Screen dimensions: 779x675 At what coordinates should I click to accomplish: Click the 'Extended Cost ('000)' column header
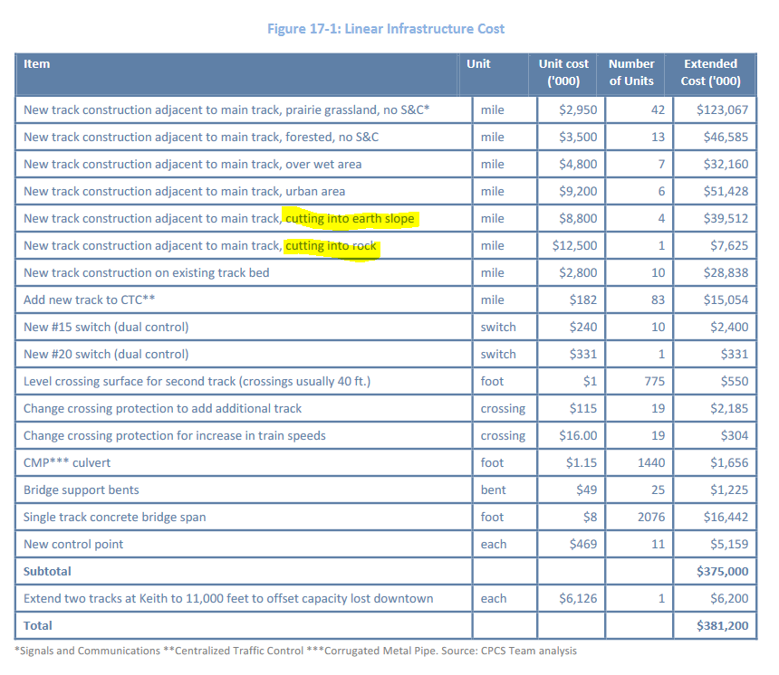[x=710, y=72]
